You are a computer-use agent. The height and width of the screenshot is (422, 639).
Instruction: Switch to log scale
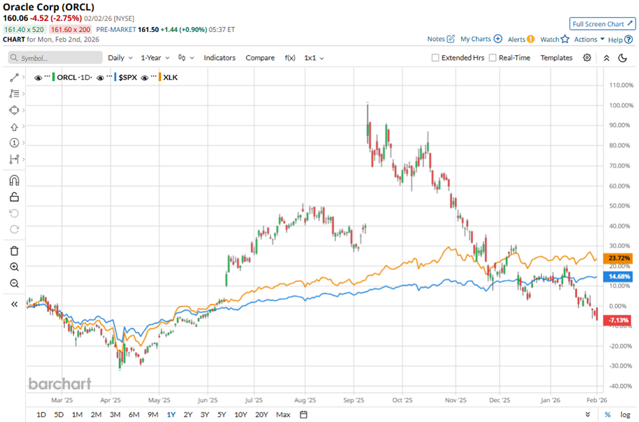pos(625,415)
